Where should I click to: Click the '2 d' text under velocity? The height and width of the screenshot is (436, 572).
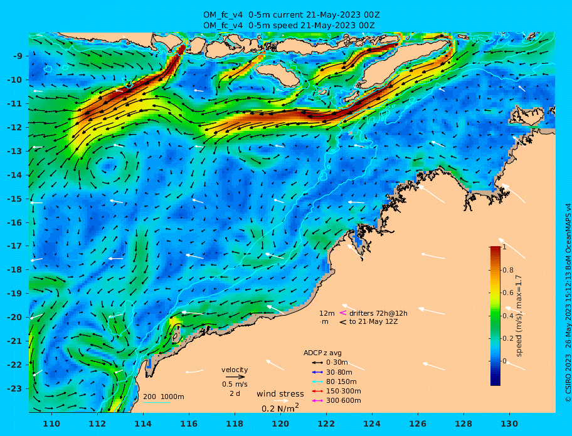coord(235,394)
